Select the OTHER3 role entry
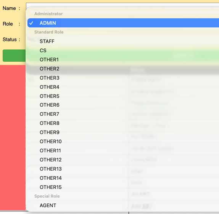Screen dimensions: 219x214 click(x=123, y=78)
